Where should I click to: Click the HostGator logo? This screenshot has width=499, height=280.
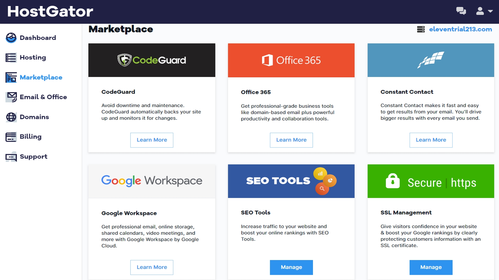[x=50, y=11]
